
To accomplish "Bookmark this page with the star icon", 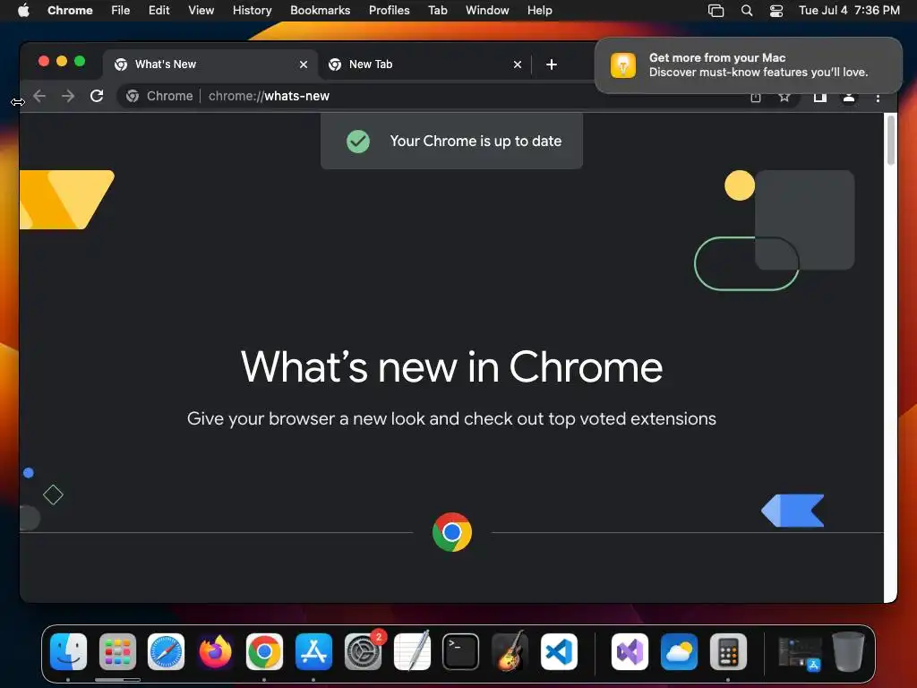I will (784, 97).
